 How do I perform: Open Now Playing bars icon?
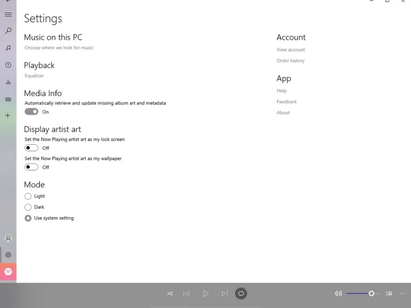coord(8,82)
